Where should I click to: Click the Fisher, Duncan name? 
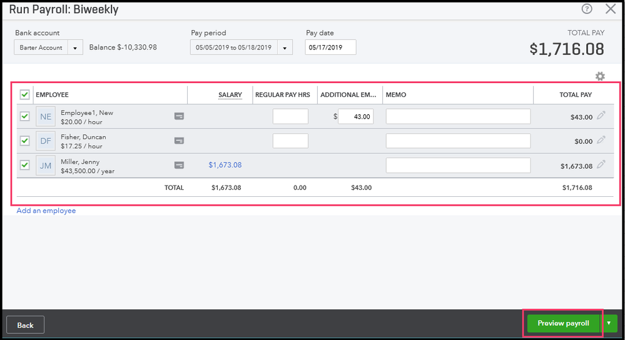83,137
